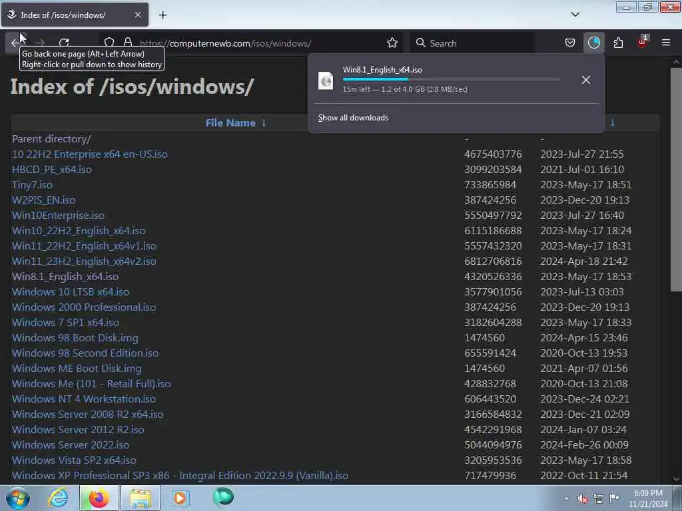682x511 pixels.
Task: Download Windows 2000 Professional.iso
Action: [x=84, y=307]
